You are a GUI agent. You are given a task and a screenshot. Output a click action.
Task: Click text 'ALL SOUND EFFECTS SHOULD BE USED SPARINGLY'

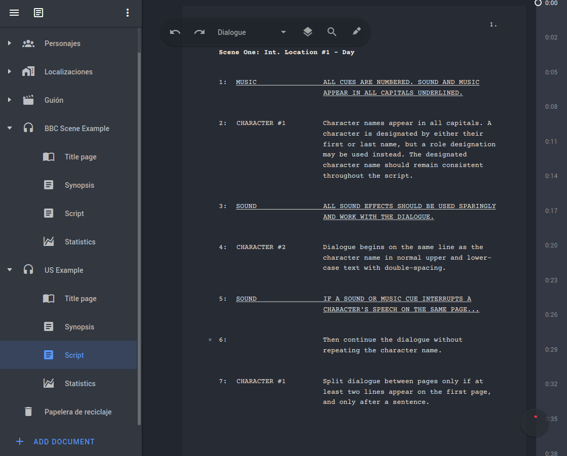[x=410, y=206]
